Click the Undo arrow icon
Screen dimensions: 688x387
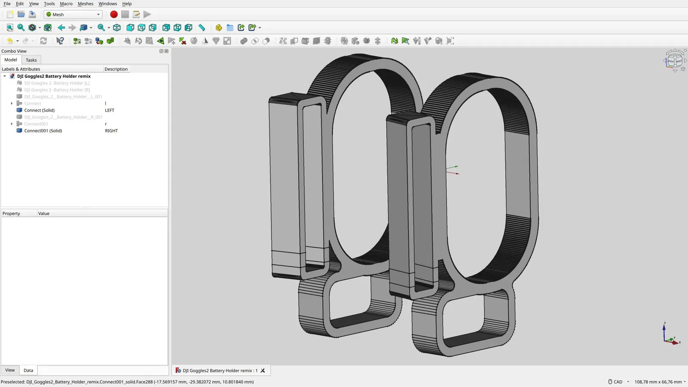(x=9, y=41)
